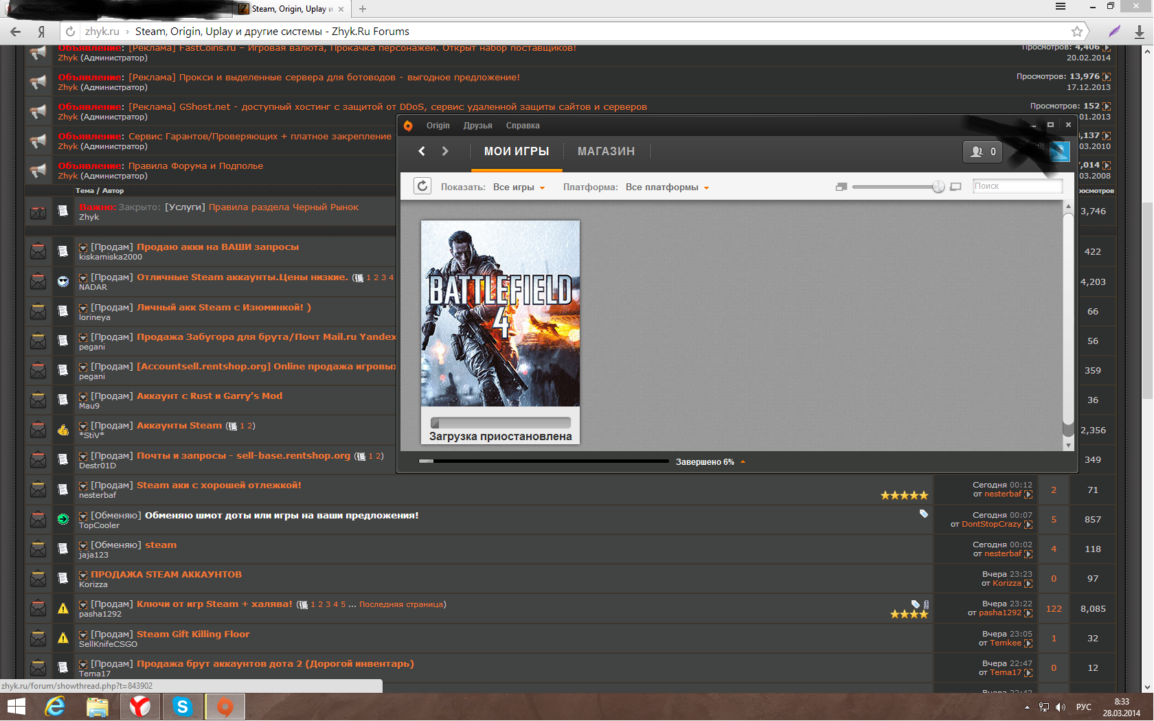1154x721 pixels.
Task: Open the Origin friends counter button
Action: [983, 152]
